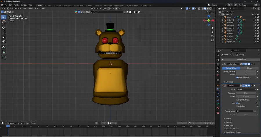The width and height of the screenshot is (261, 137).
Task: Activate the Move tool
Action: point(4,27)
